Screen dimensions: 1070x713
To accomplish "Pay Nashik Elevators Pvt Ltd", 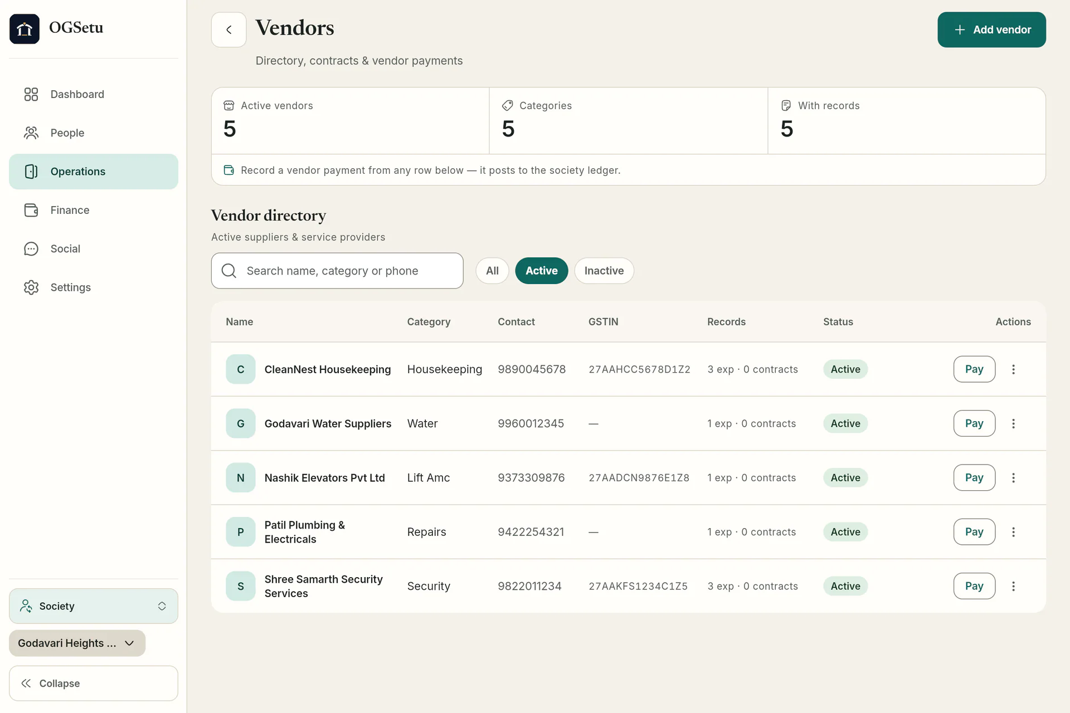I will click(x=974, y=477).
